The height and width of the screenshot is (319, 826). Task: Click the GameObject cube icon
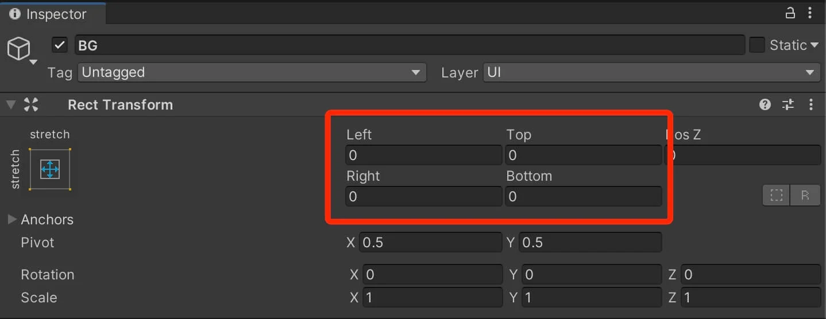pyautogui.click(x=18, y=49)
